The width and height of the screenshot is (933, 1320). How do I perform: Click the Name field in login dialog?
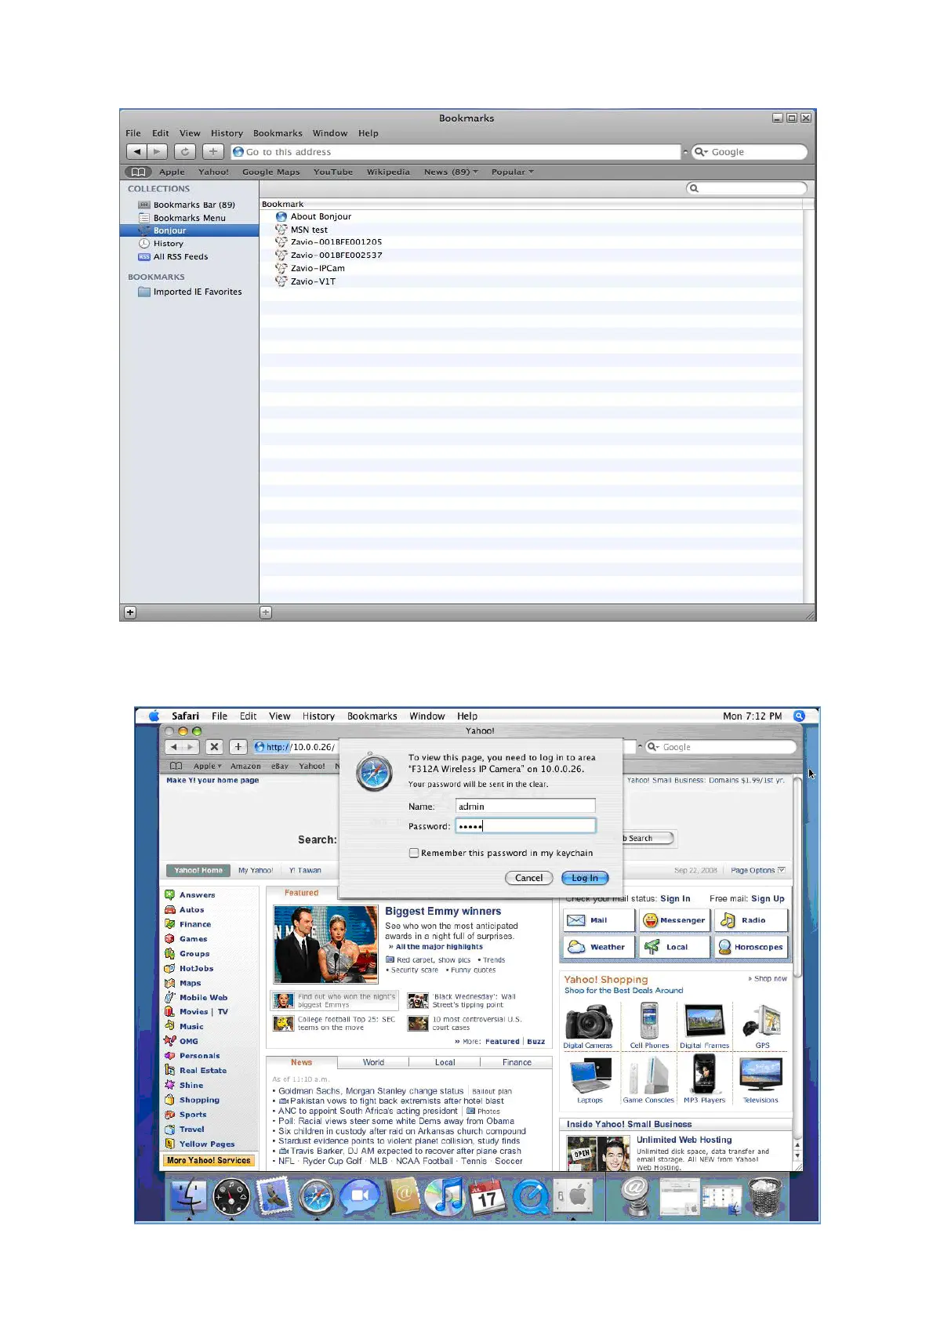click(x=525, y=806)
